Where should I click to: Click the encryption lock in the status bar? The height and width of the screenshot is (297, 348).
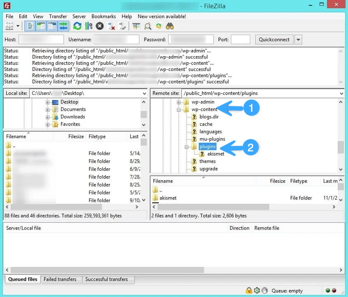click(x=249, y=290)
